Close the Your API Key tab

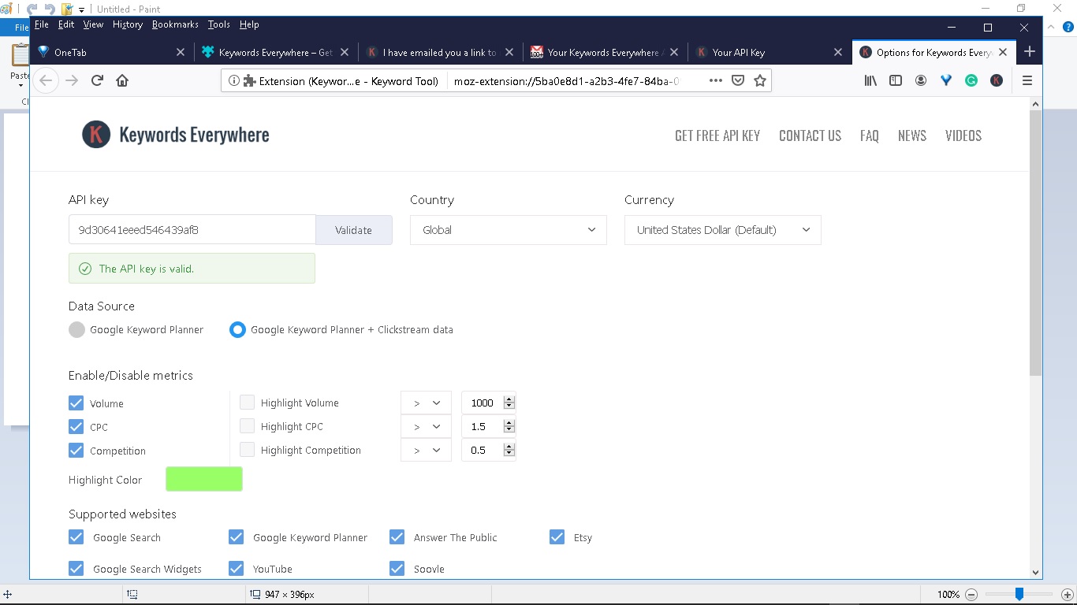pos(838,53)
